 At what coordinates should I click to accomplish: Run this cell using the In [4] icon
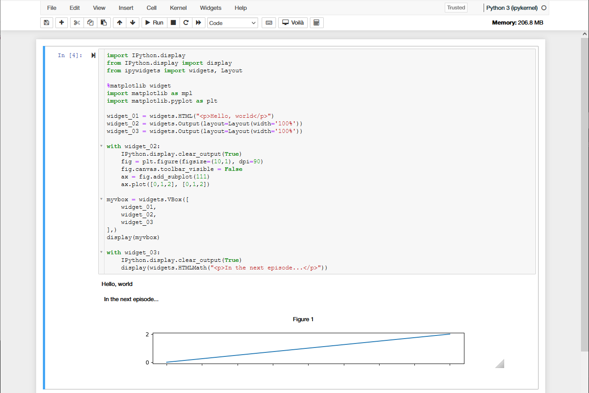click(x=93, y=55)
